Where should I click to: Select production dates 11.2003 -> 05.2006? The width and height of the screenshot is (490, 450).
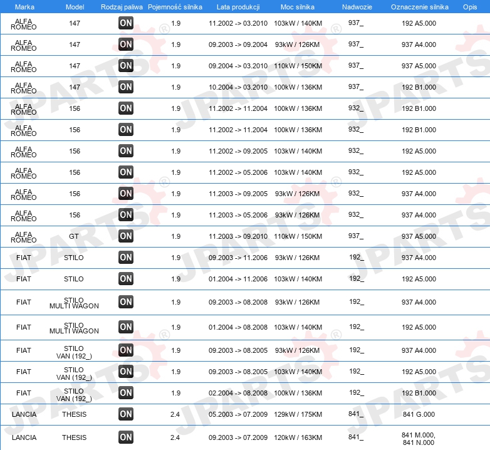(x=238, y=215)
